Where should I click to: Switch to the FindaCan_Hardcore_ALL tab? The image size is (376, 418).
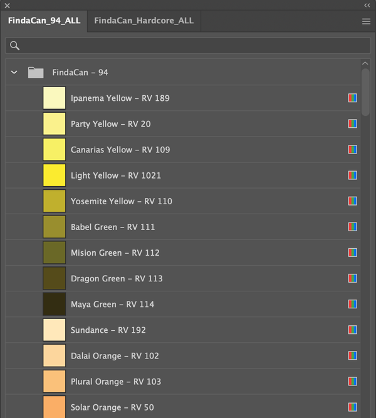click(x=144, y=21)
